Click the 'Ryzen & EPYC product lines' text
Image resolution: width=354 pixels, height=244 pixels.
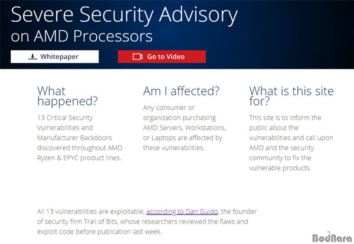79,158
